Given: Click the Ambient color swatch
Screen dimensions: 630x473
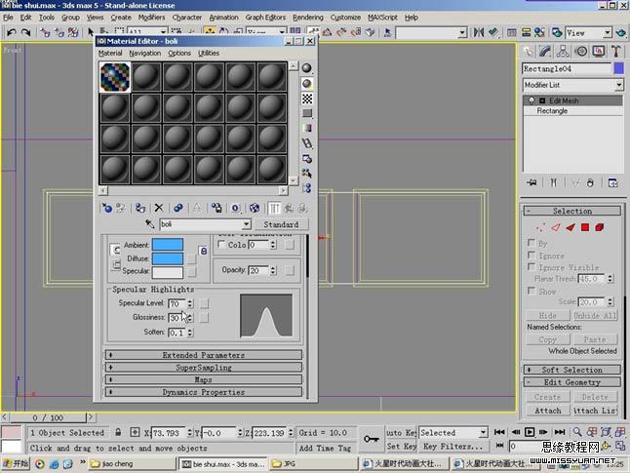Looking at the screenshot, I should tap(168, 245).
